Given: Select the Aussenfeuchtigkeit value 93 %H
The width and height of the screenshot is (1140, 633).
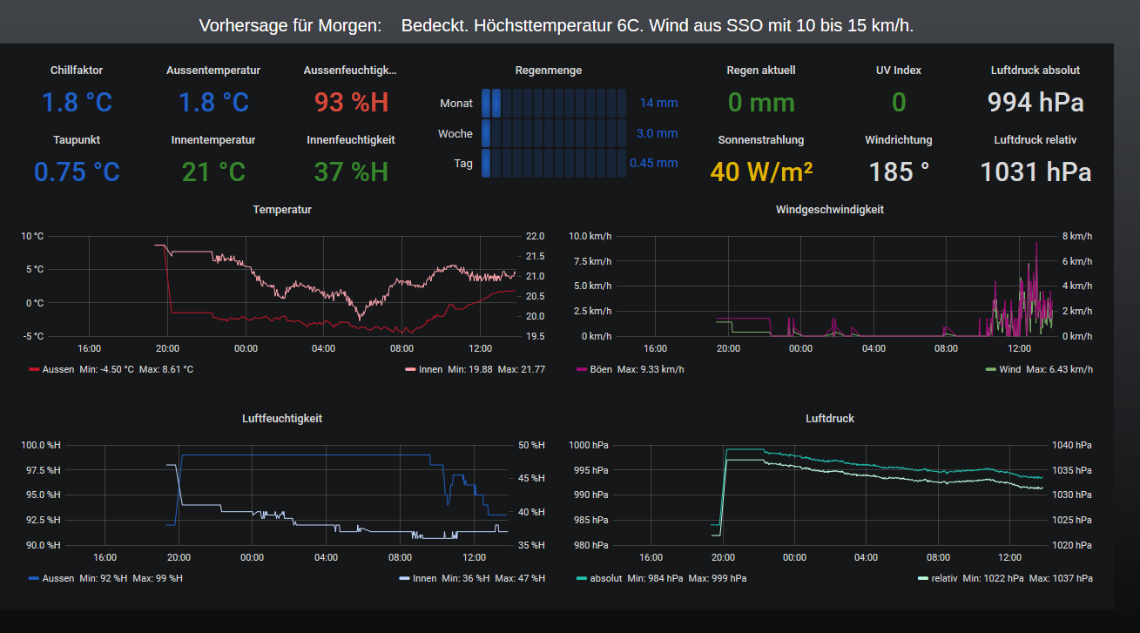Looking at the screenshot, I should click(351, 103).
